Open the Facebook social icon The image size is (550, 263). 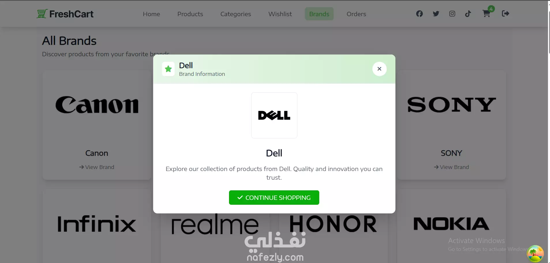pos(419,14)
